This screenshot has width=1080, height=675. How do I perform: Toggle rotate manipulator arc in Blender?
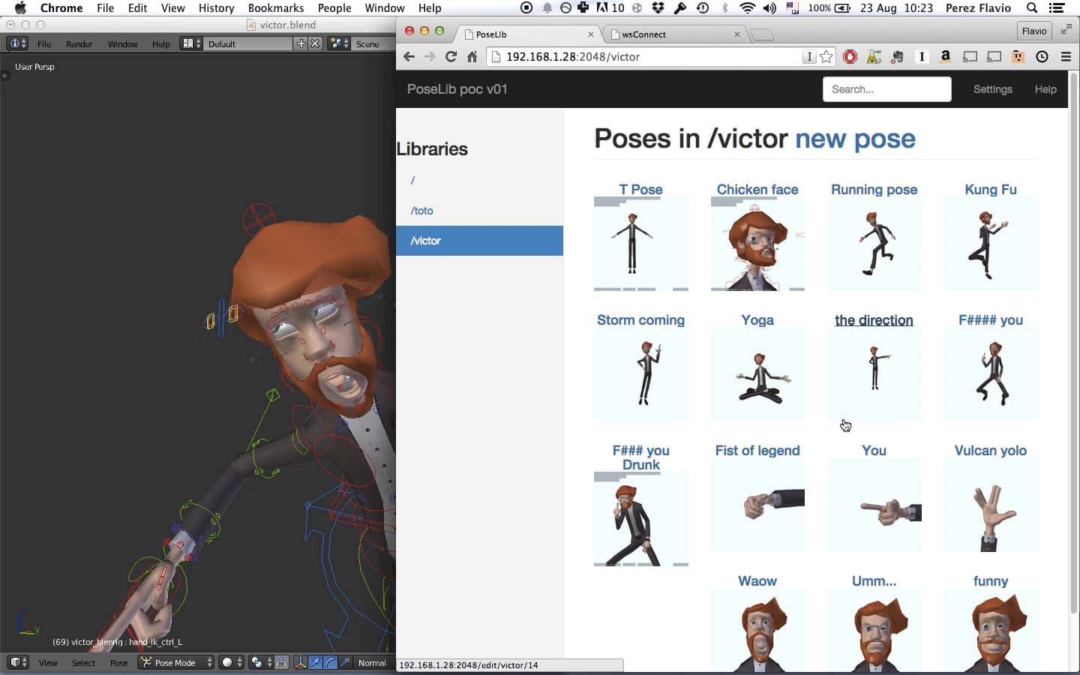[x=330, y=662]
